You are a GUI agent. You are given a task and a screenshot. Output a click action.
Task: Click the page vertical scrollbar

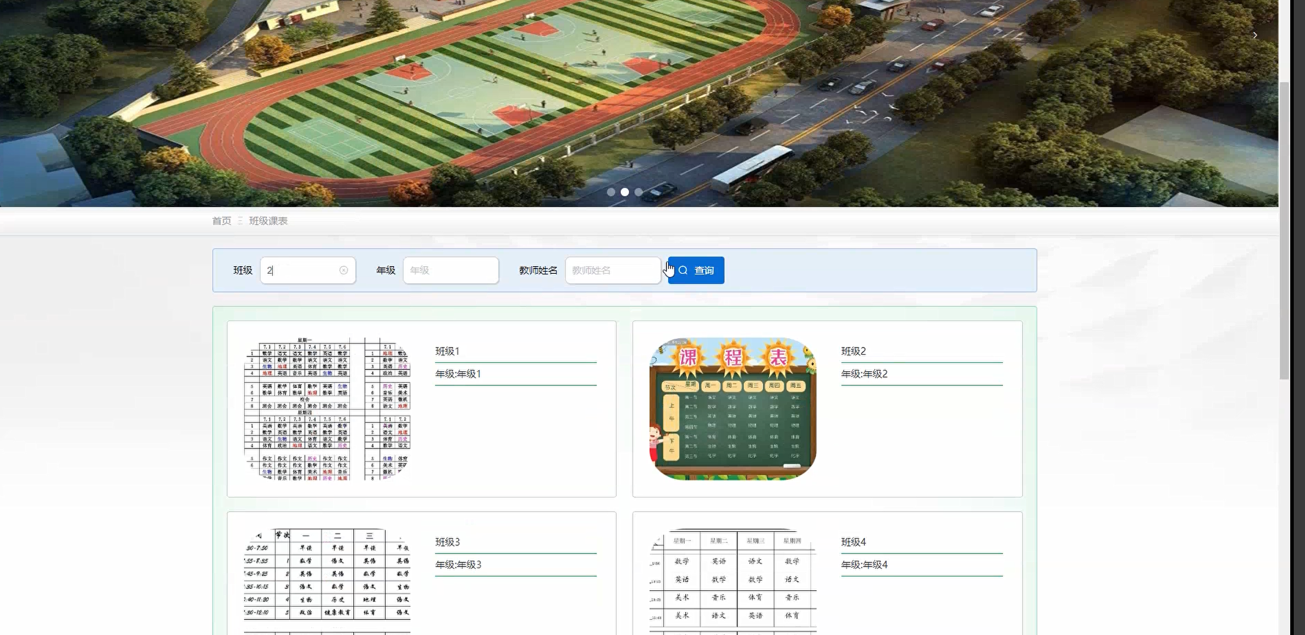(1284, 230)
